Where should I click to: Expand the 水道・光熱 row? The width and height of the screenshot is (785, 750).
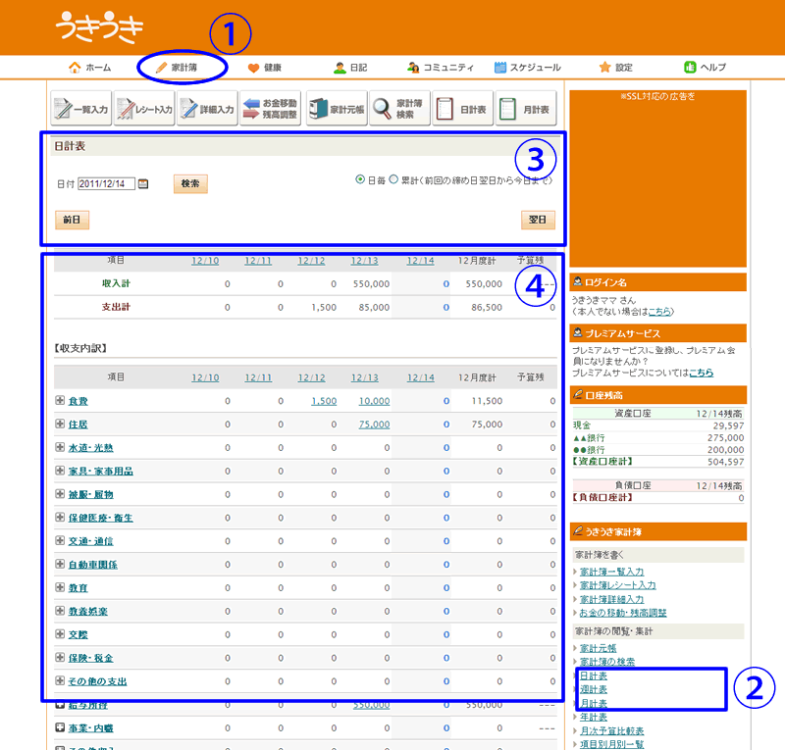60,447
